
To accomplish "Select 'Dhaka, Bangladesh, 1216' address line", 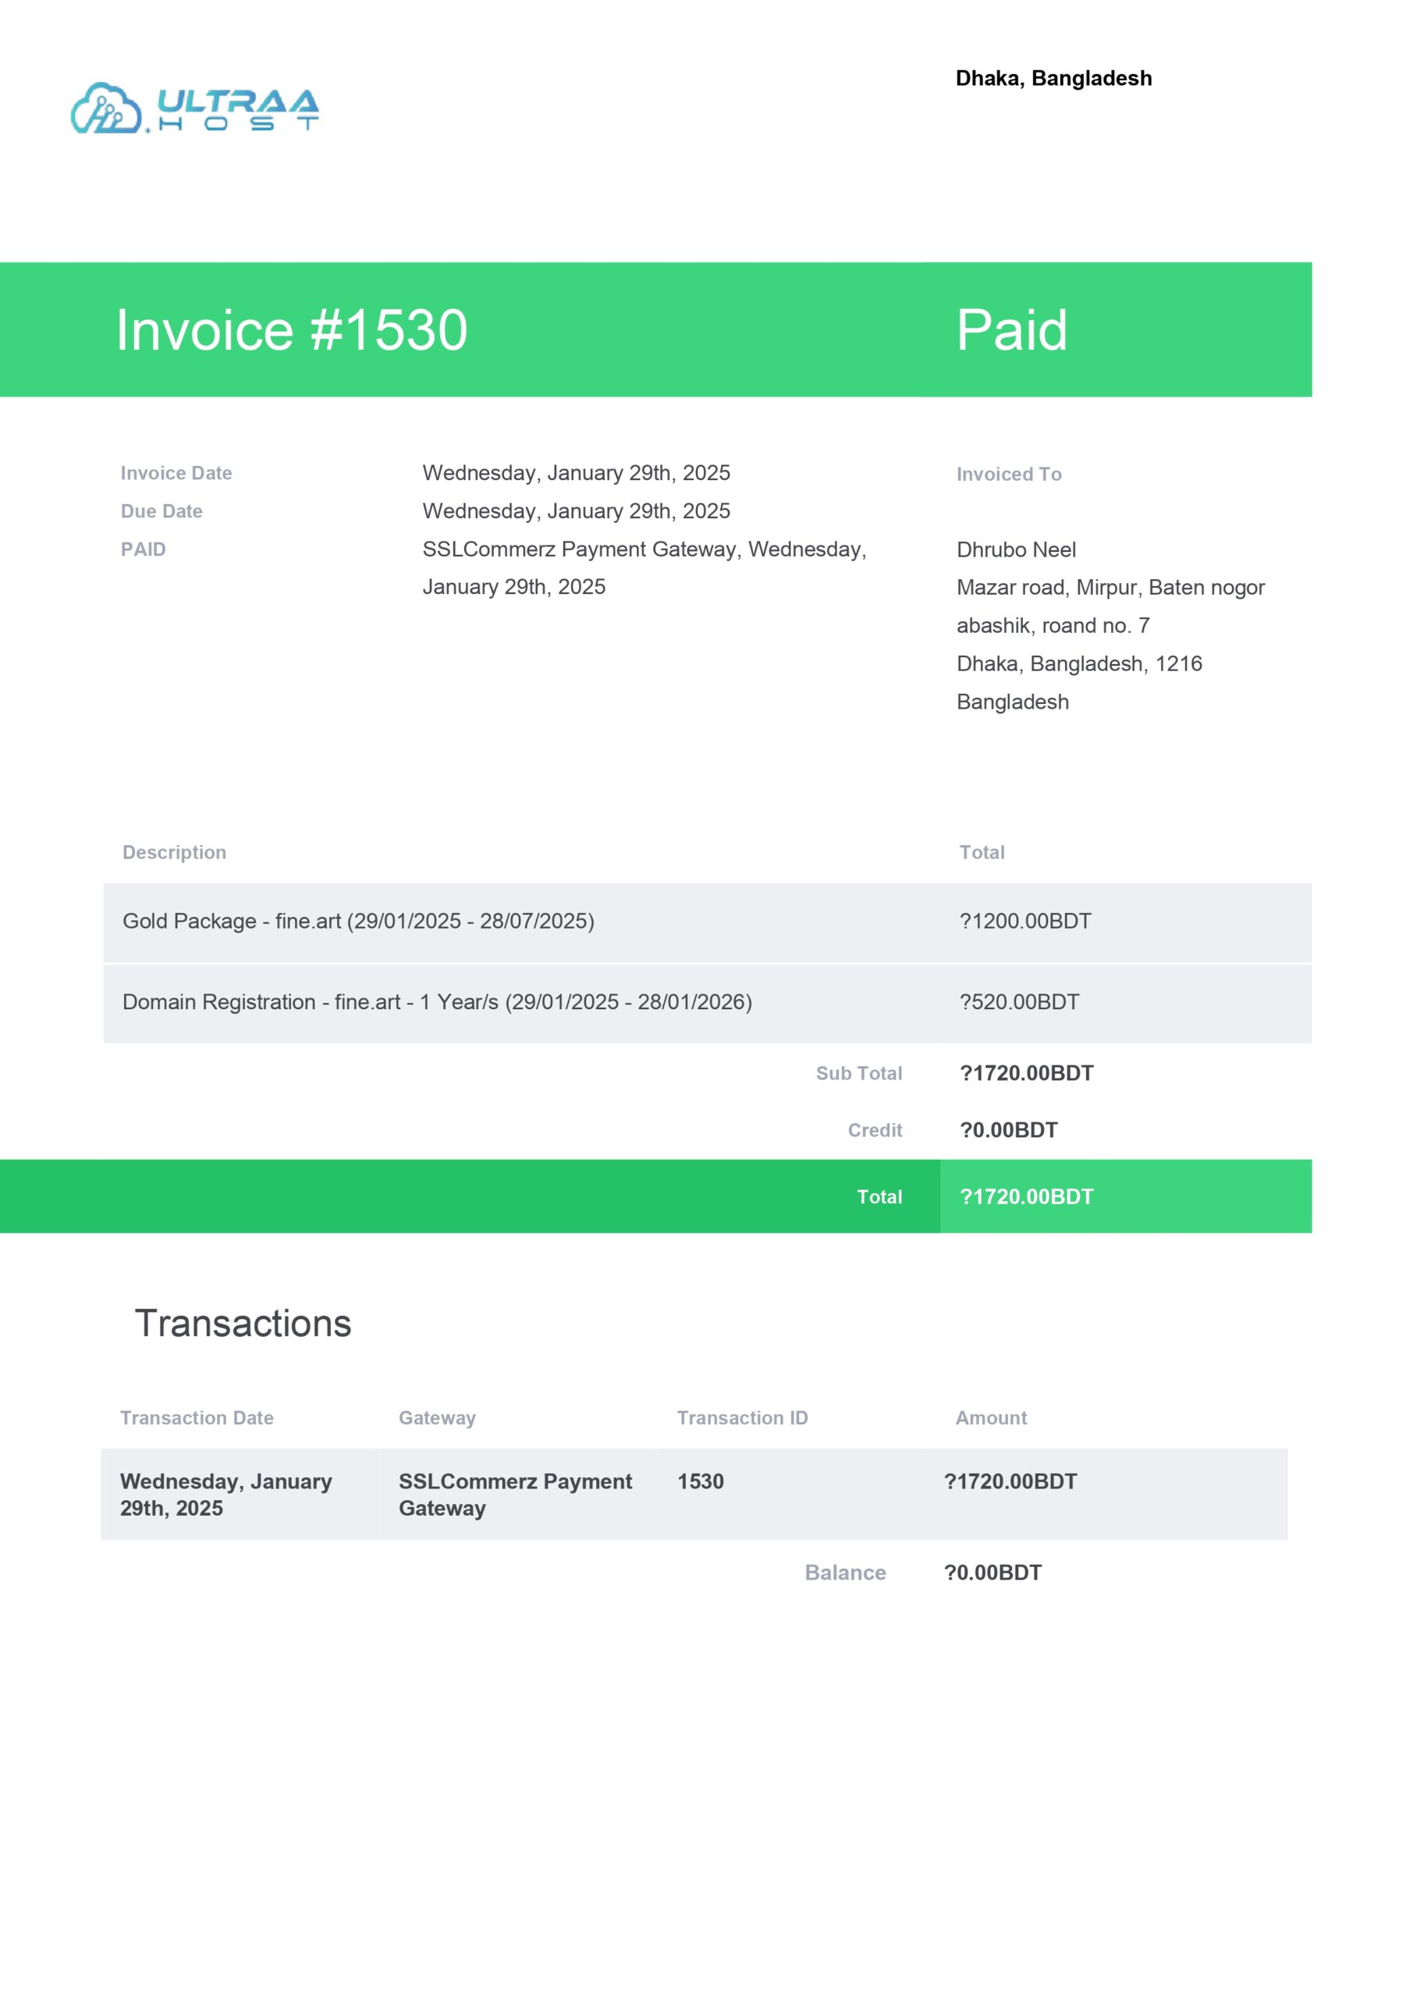I will tap(1079, 664).
